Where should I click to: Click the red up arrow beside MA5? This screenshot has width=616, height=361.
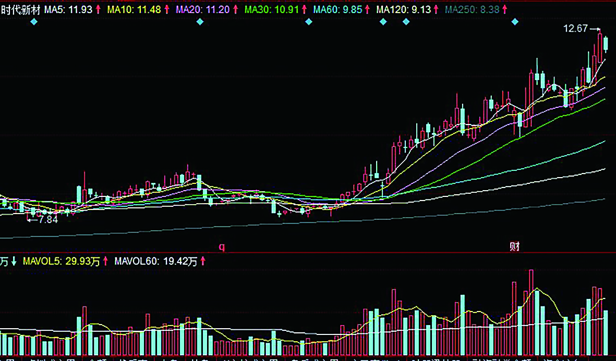(98, 9)
